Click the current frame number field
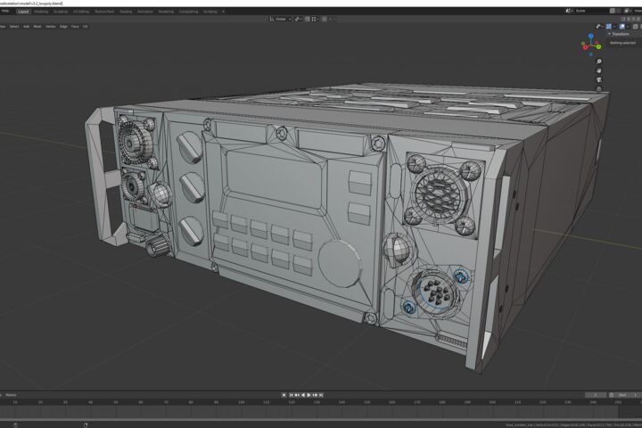 click(x=596, y=395)
